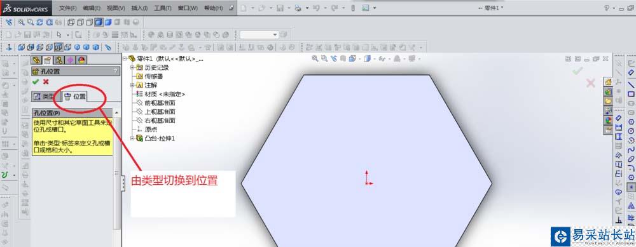Open the ConfigurationManager tab

pyautogui.click(x=59, y=60)
